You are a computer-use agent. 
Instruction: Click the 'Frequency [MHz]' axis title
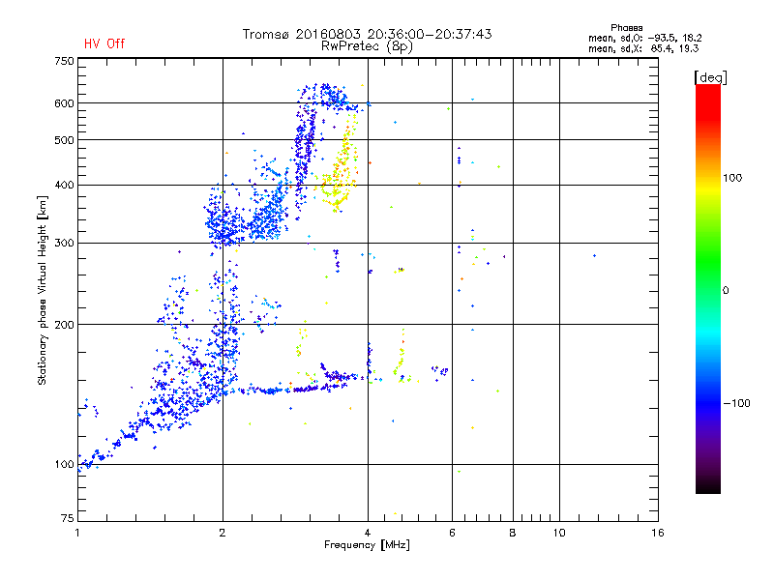click(367, 545)
